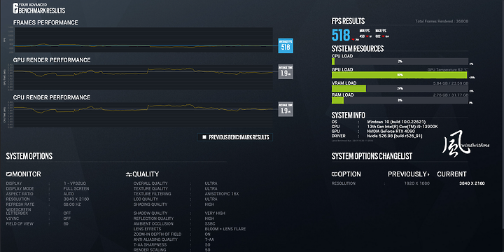Click Windows 10 (build 10.0.22621) OS value
The image size is (504, 252).
click(396, 122)
